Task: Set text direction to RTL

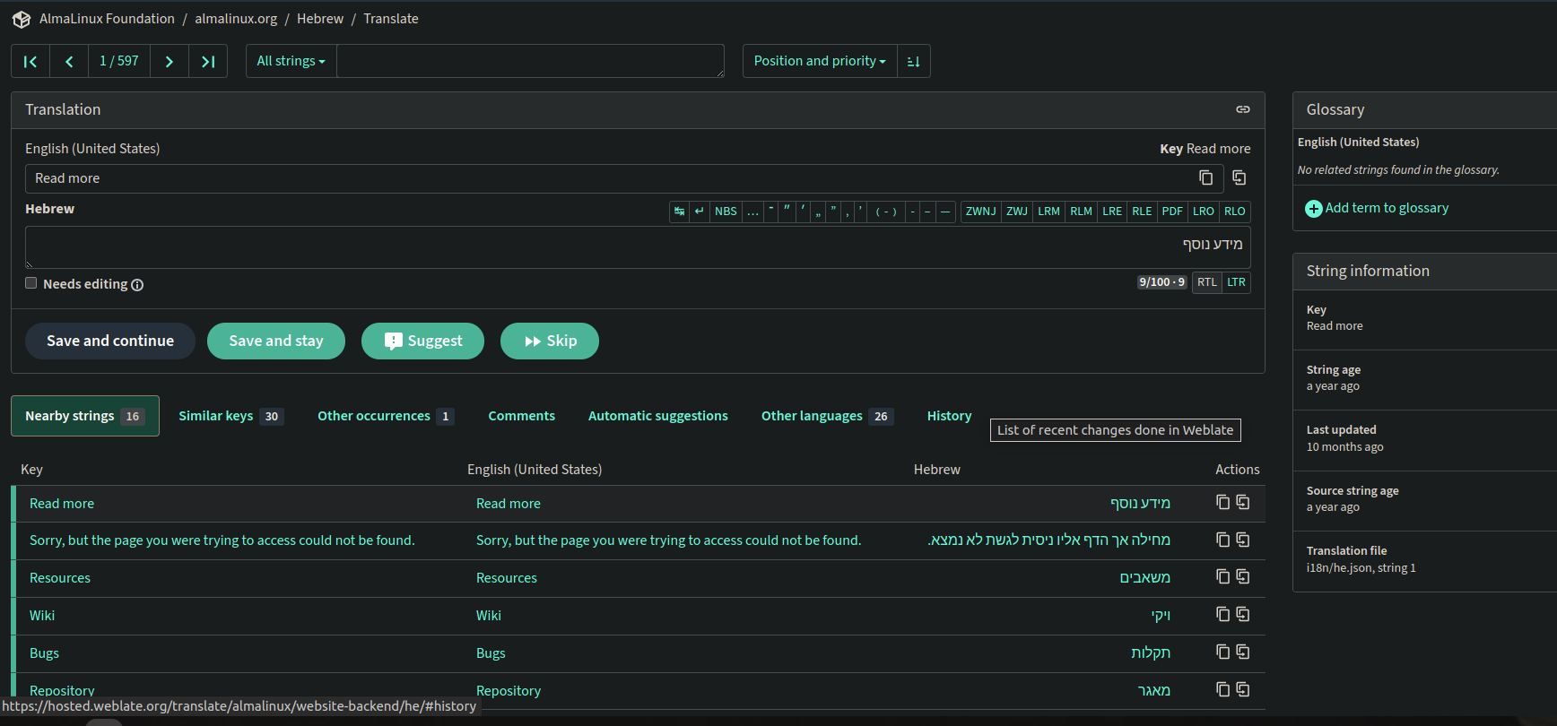Action: pos(1206,282)
